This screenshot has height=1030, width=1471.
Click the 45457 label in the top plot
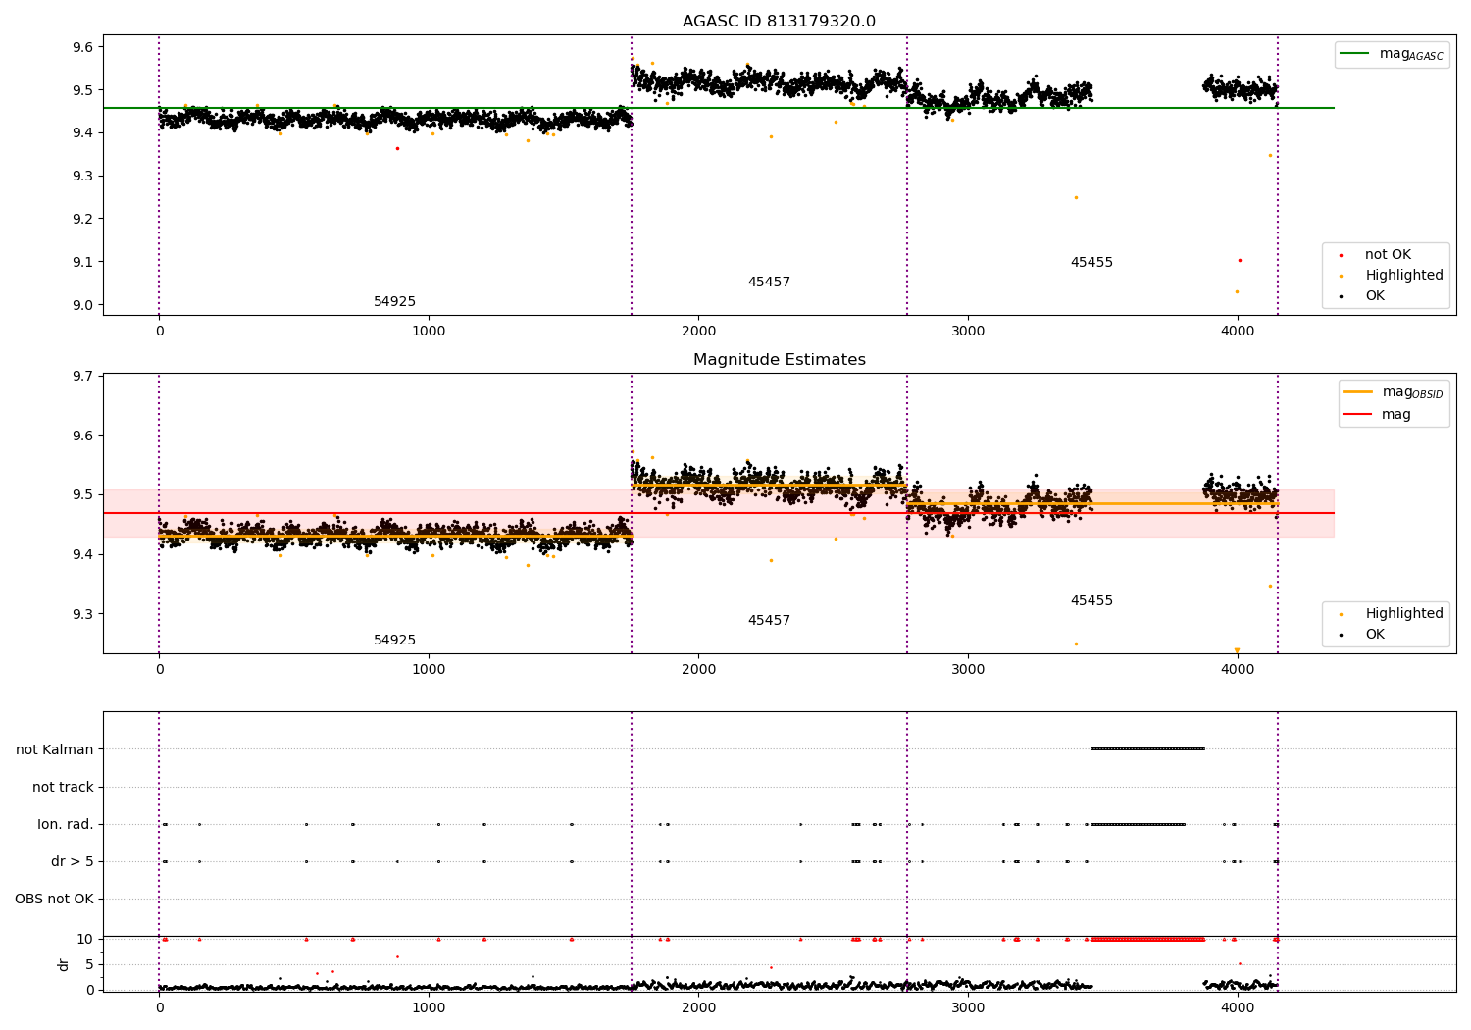[769, 283]
